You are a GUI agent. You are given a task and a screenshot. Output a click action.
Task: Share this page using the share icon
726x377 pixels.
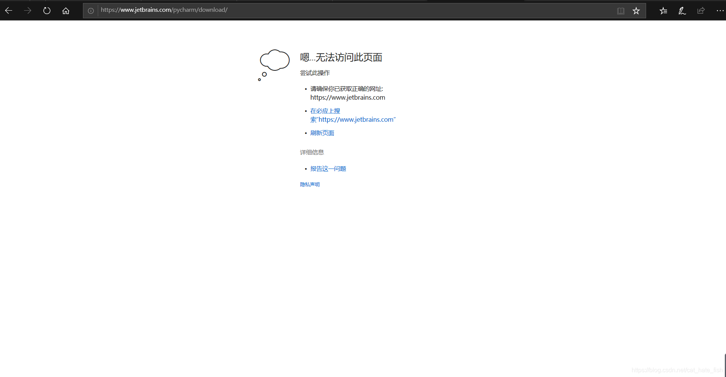701,11
